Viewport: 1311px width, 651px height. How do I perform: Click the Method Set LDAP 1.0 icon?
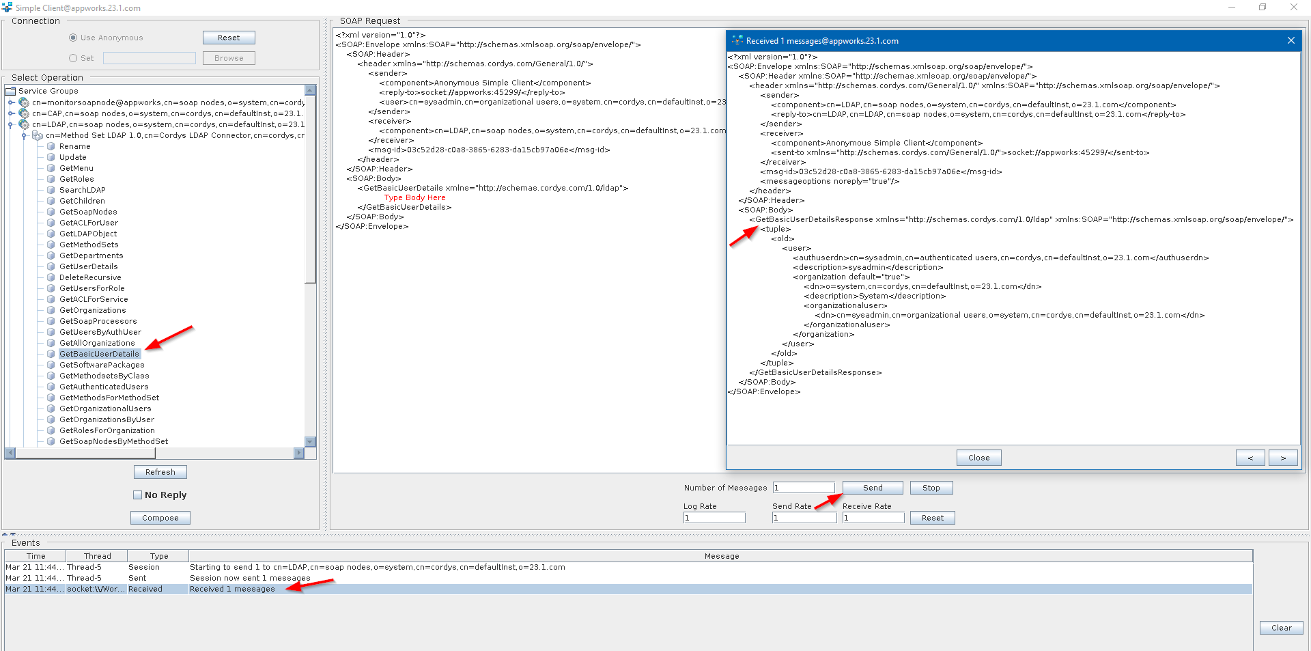tap(38, 135)
